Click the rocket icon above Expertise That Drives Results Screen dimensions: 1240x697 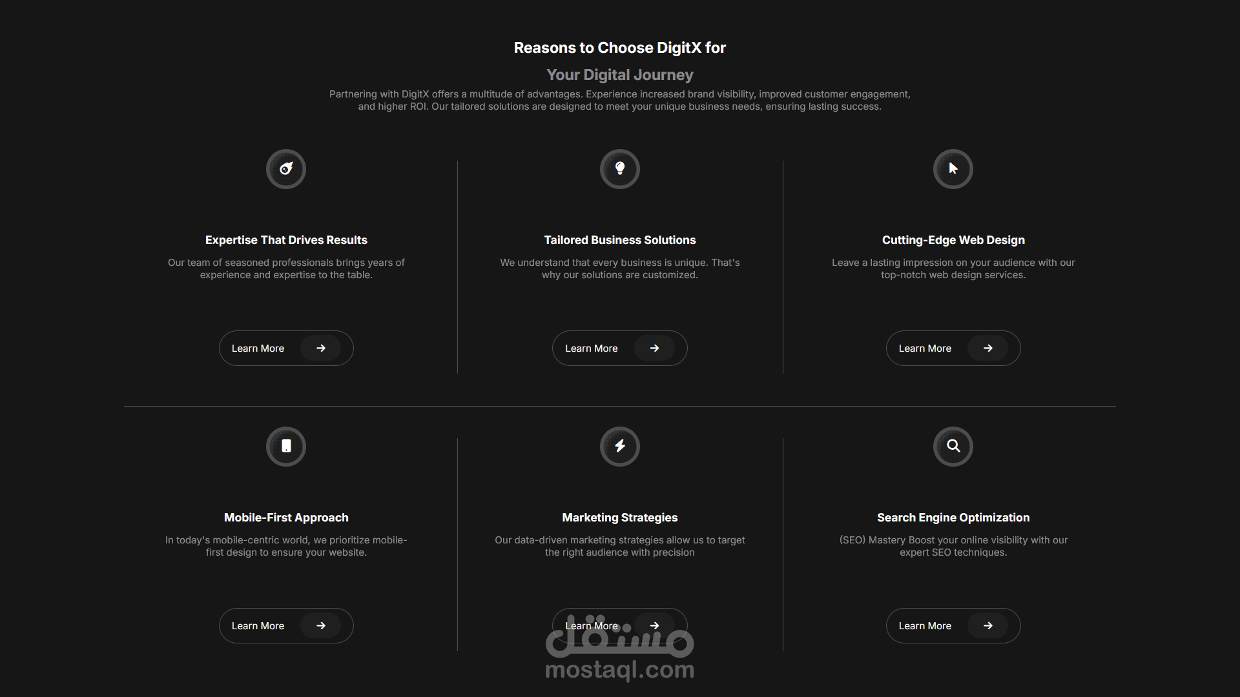click(x=286, y=169)
